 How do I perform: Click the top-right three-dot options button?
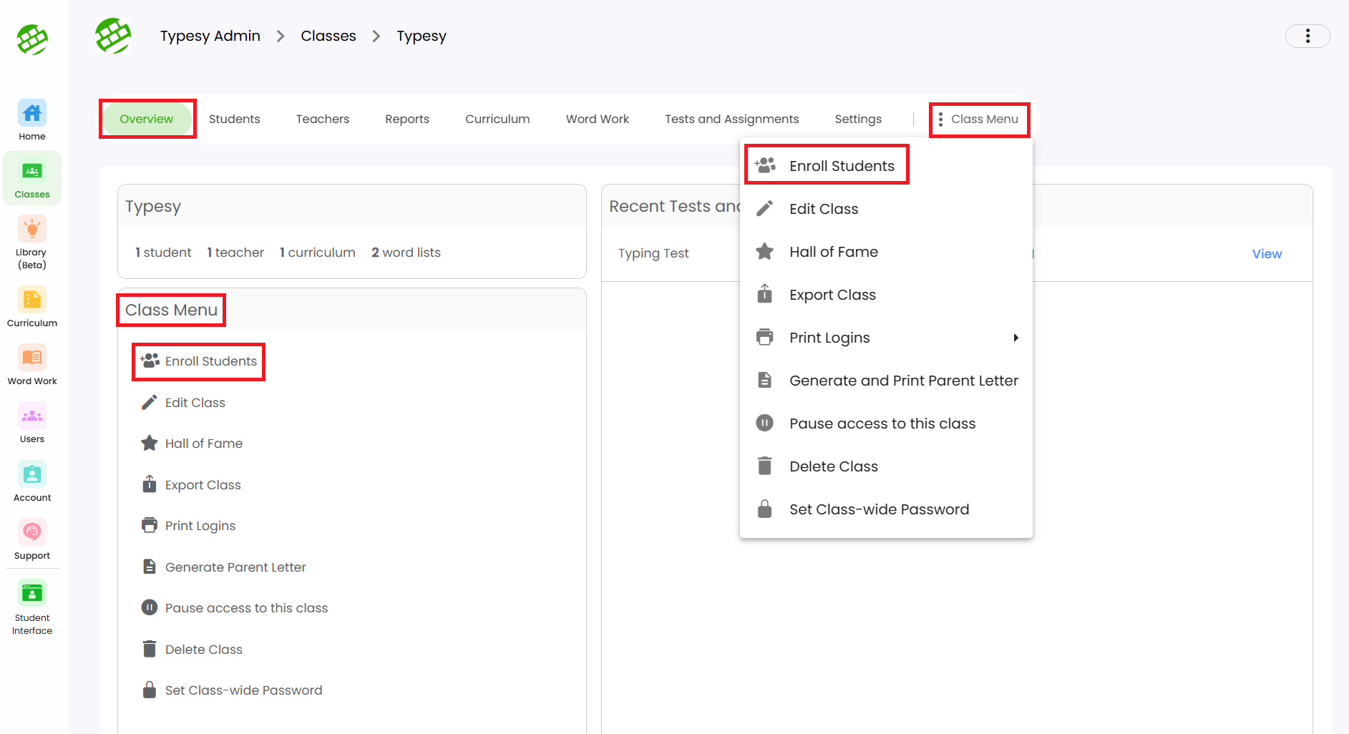click(1307, 36)
